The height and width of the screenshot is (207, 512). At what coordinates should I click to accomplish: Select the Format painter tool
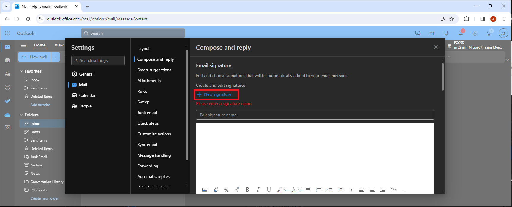(216, 190)
